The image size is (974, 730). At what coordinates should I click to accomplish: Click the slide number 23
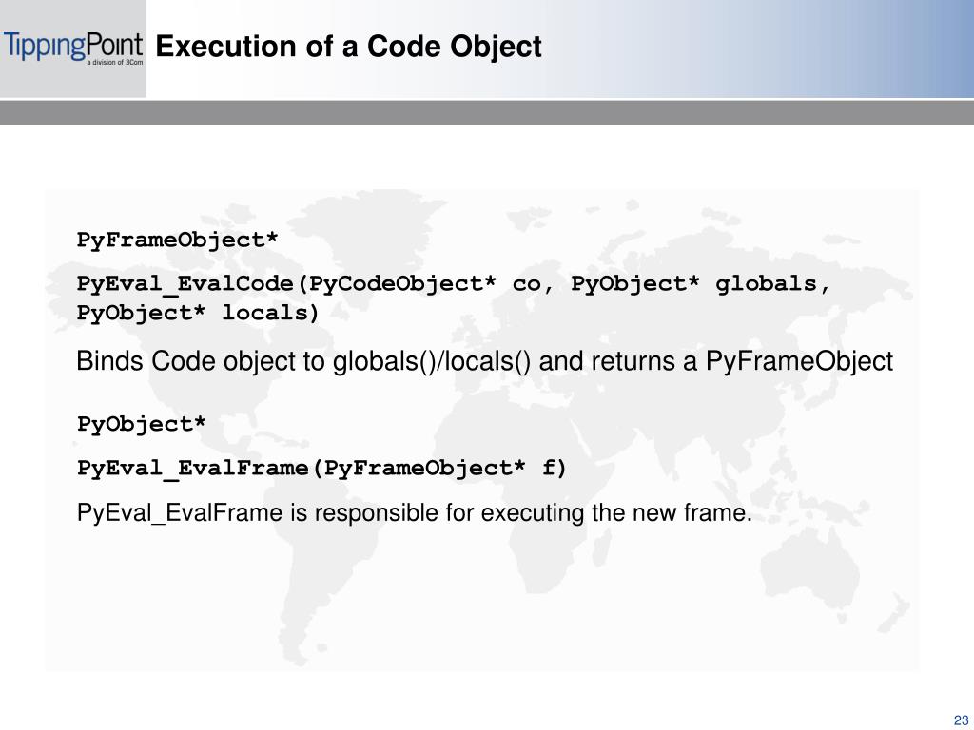[961, 720]
